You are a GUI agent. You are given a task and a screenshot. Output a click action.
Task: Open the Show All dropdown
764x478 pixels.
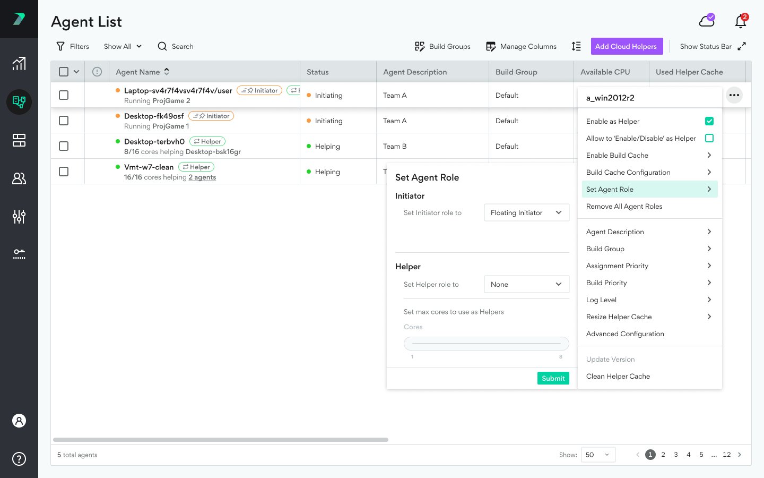tap(123, 46)
